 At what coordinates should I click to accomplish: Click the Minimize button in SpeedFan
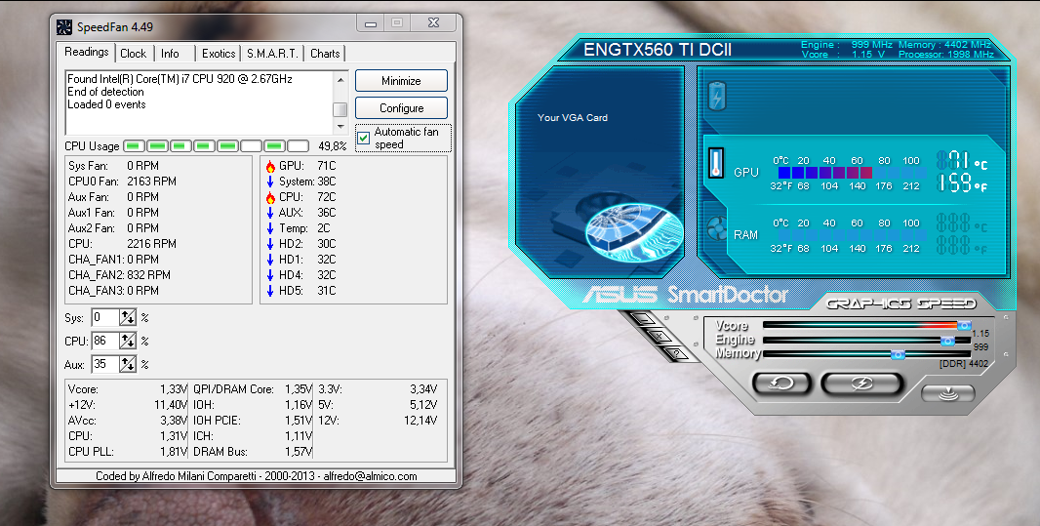coord(401,81)
